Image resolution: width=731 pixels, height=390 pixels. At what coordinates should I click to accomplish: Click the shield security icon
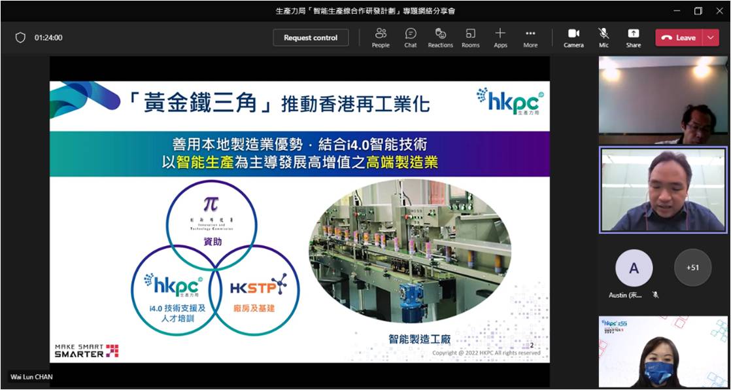(20, 38)
